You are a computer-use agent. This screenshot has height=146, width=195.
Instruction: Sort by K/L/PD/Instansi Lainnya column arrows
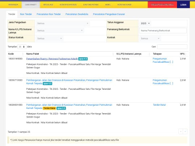(x=149, y=54)
